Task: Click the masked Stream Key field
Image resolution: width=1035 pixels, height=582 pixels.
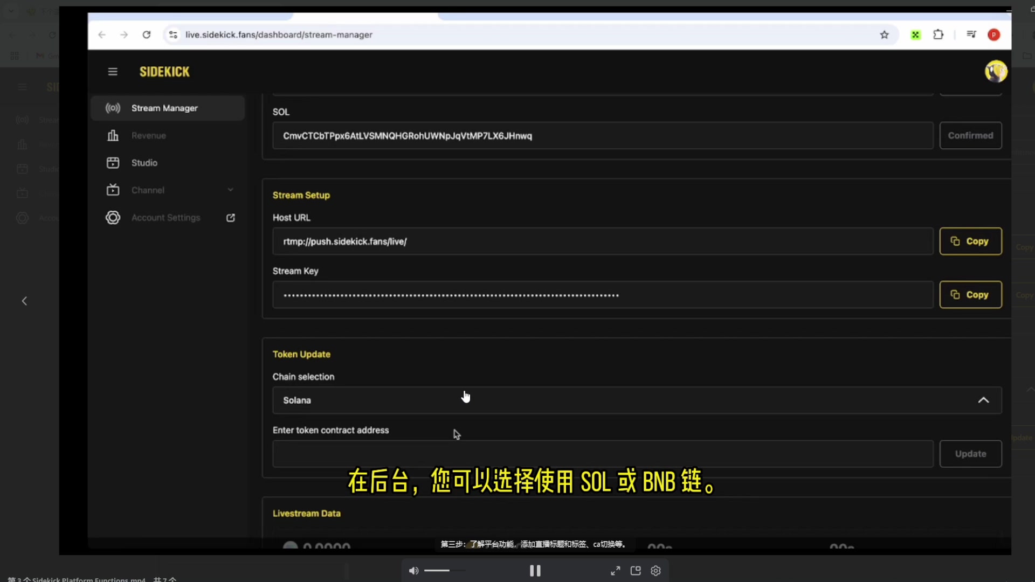Action: [x=603, y=295]
